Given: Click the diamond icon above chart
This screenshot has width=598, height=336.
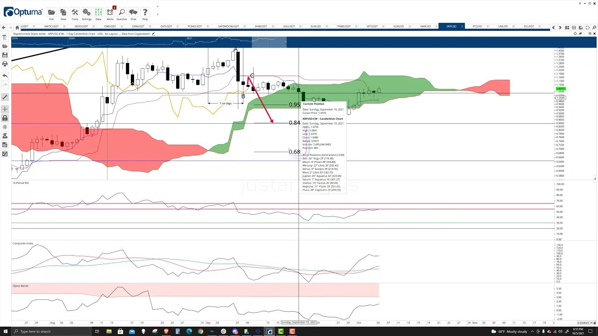Looking at the screenshot, I should click(576, 34).
